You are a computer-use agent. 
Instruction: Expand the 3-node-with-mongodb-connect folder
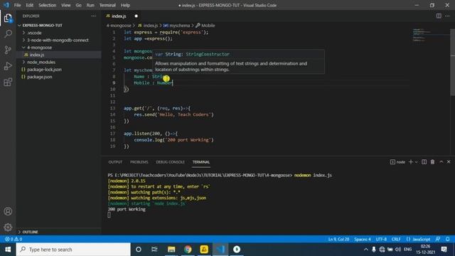pyautogui.click(x=23, y=40)
